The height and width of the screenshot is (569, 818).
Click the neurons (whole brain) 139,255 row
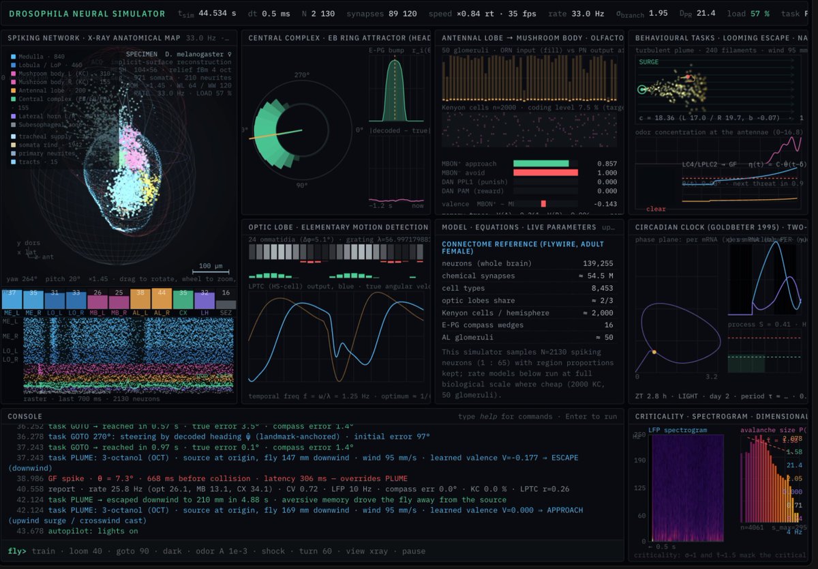(527, 263)
